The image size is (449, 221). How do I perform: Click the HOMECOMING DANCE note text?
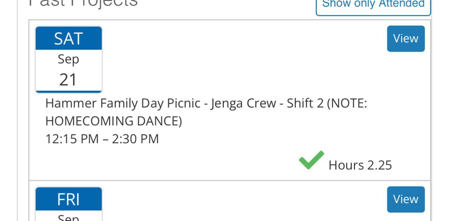[x=114, y=121]
